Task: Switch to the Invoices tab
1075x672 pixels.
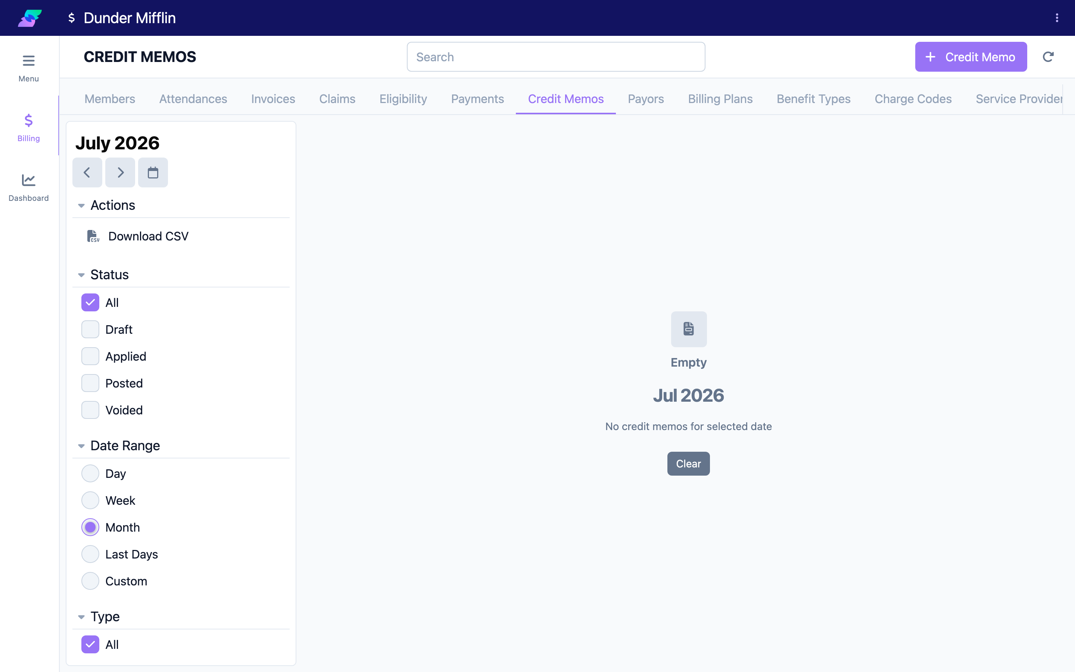Action: coord(273,99)
